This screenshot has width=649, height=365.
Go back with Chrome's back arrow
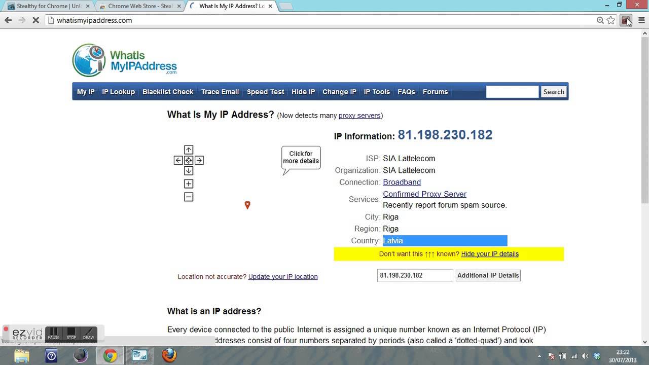click(8, 20)
